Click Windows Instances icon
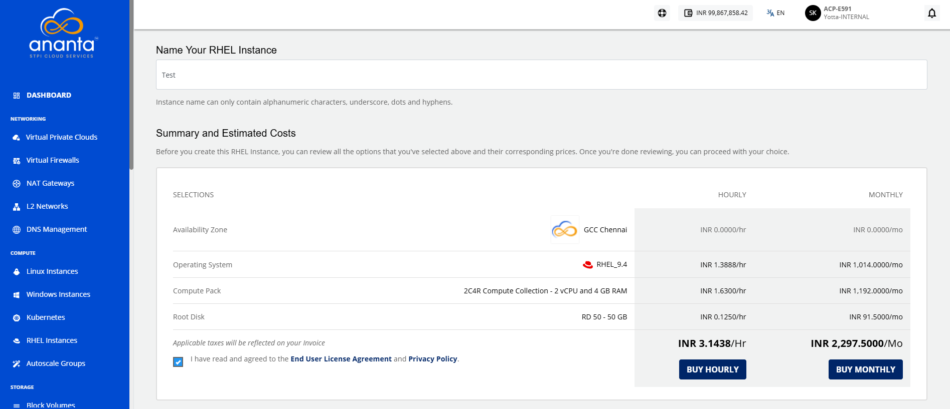The width and height of the screenshot is (950, 409). (17, 294)
